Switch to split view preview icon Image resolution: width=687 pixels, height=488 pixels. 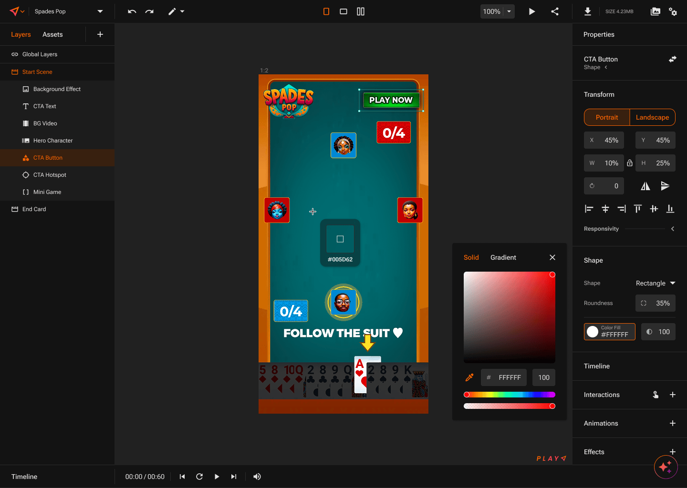[x=361, y=11]
